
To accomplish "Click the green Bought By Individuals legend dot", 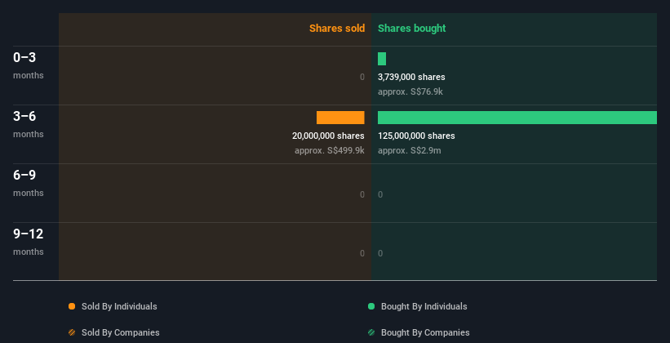I will coord(371,306).
